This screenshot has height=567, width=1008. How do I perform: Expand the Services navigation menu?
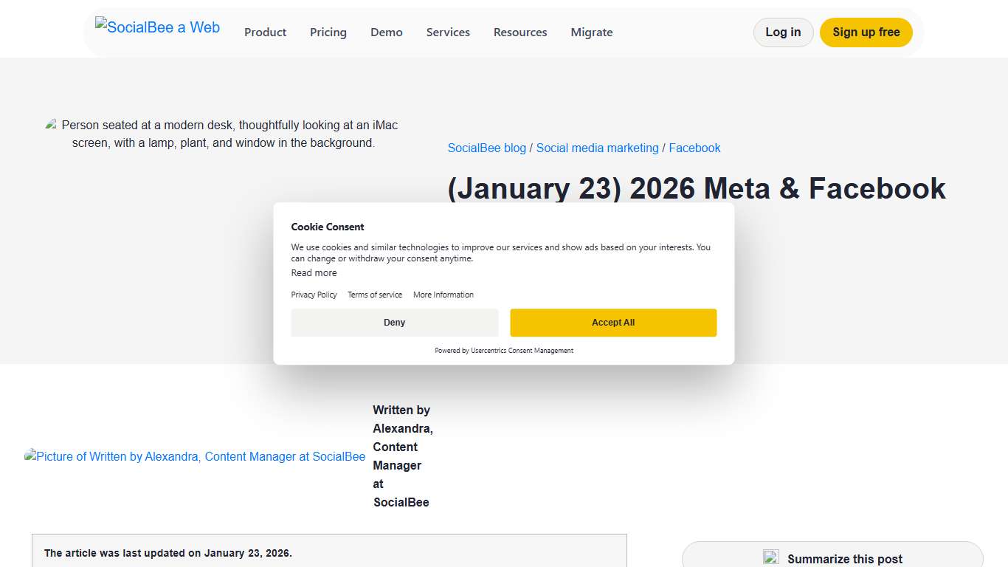coord(448,32)
